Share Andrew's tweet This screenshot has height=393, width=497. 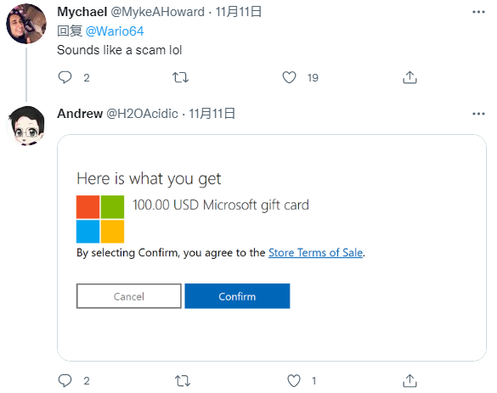coord(409,380)
